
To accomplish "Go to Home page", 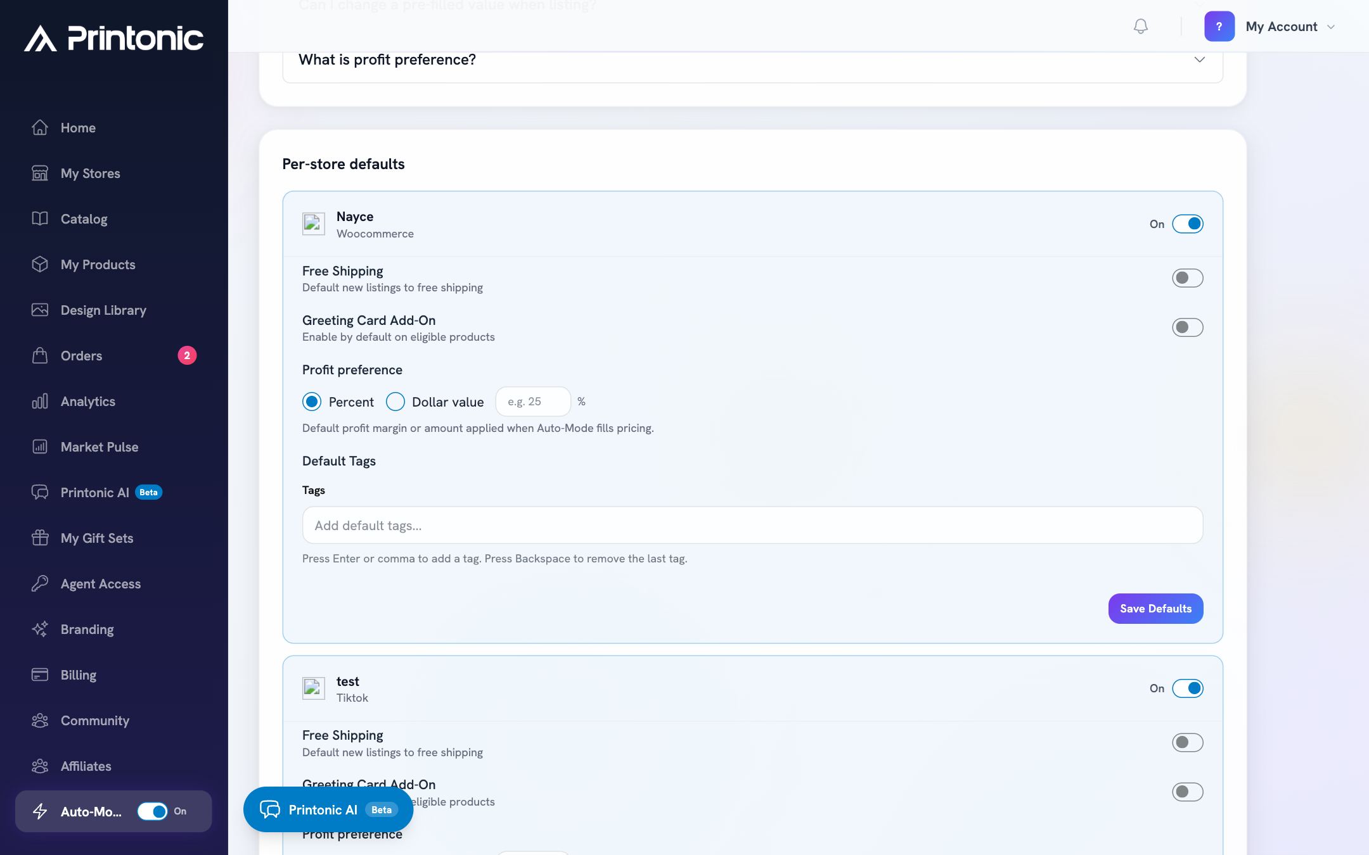I will coord(113,127).
